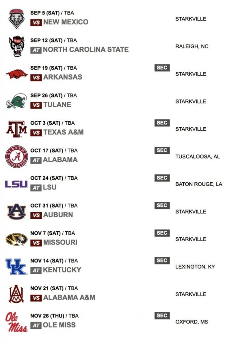Click the Tulane green wave logo

point(17,101)
